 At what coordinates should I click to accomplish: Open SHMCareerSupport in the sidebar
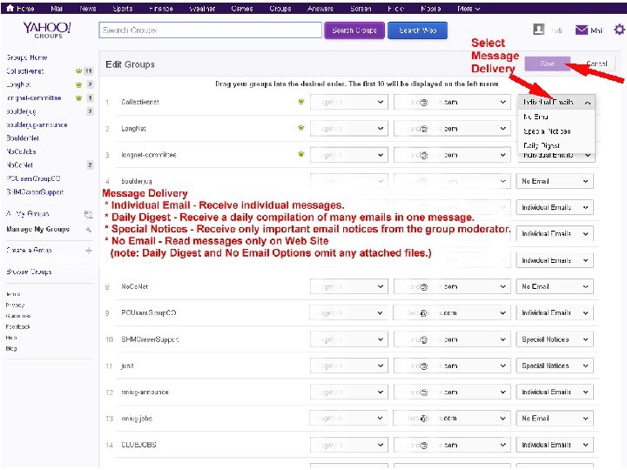pyautogui.click(x=35, y=191)
